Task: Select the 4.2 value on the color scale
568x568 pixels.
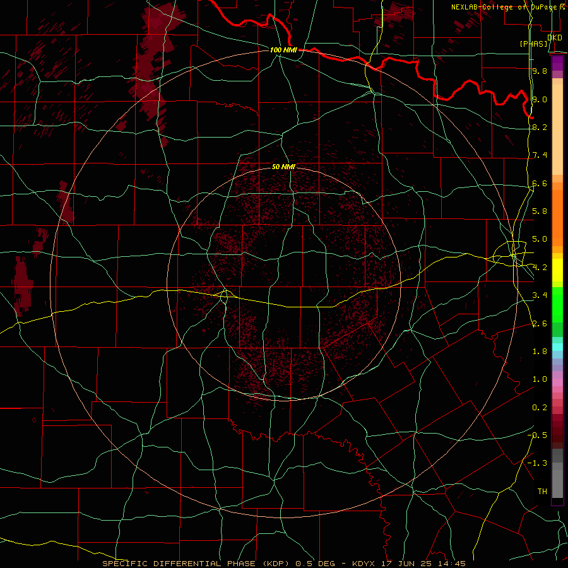Action: 540,268
